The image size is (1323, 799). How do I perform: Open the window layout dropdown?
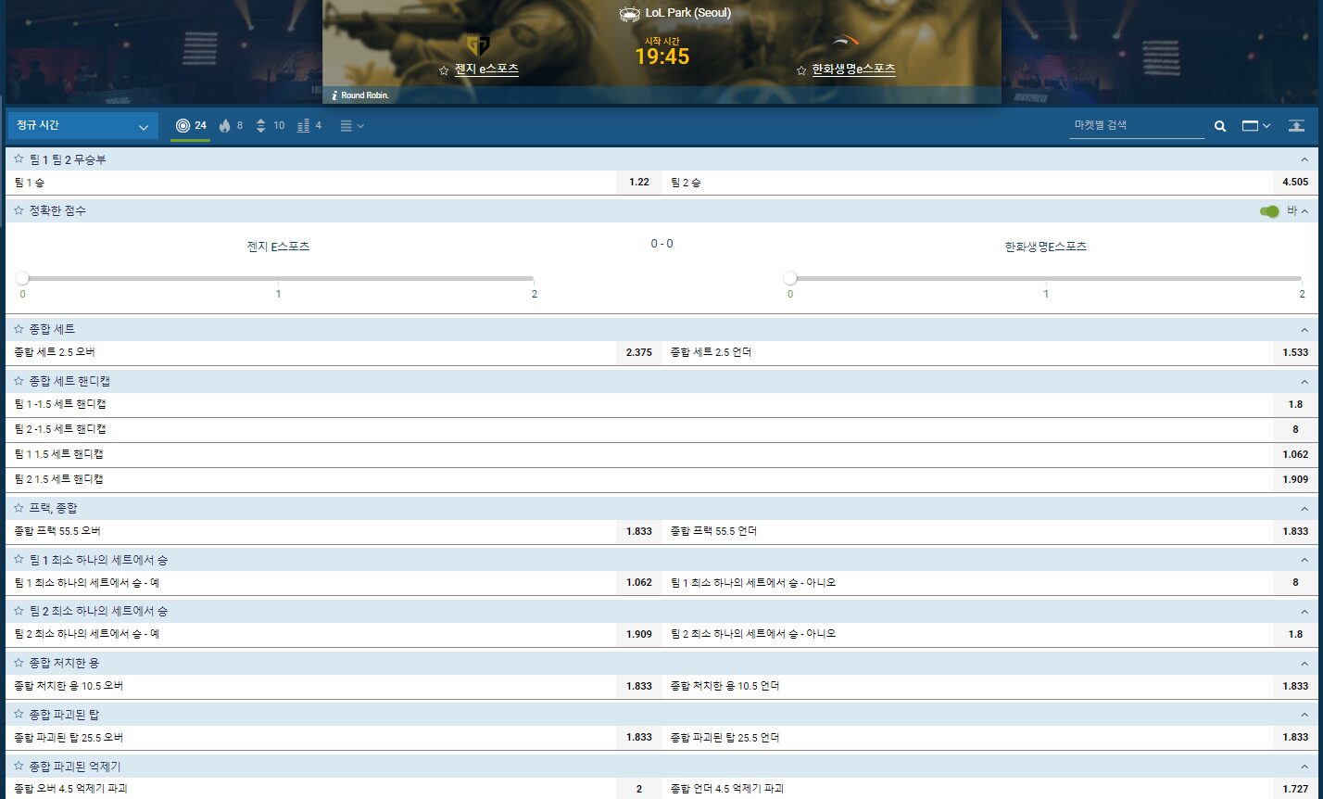(x=1256, y=126)
